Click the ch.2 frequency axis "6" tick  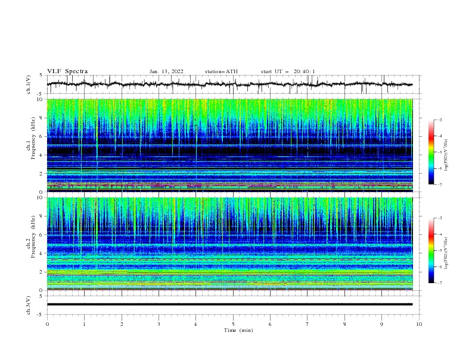[x=42, y=235]
